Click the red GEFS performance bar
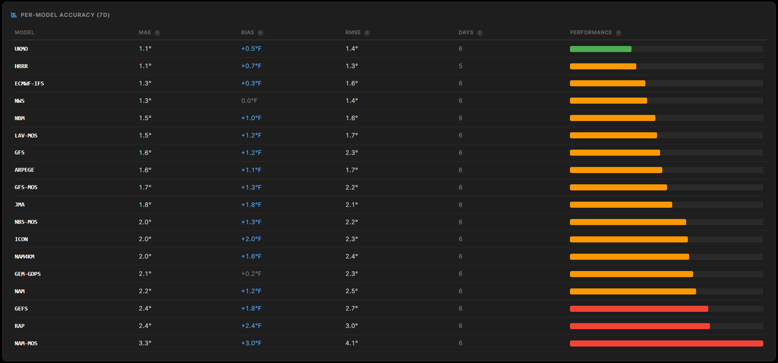The width and height of the screenshot is (778, 363). click(x=639, y=309)
